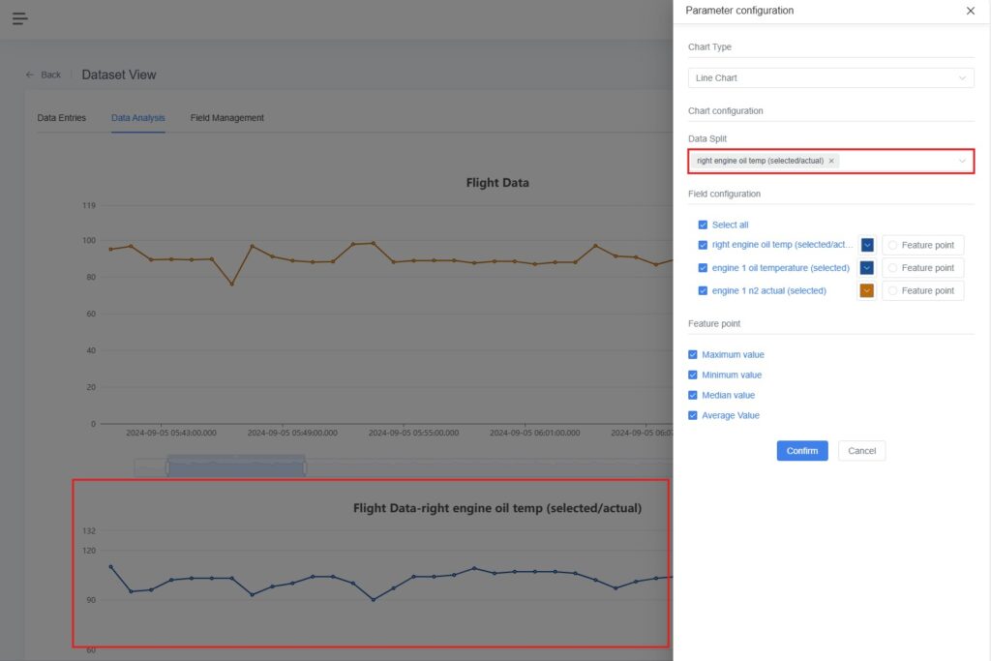Screen dimensions: 991x661
Task: Open the Chart Type dropdown
Action: pyautogui.click(x=830, y=77)
